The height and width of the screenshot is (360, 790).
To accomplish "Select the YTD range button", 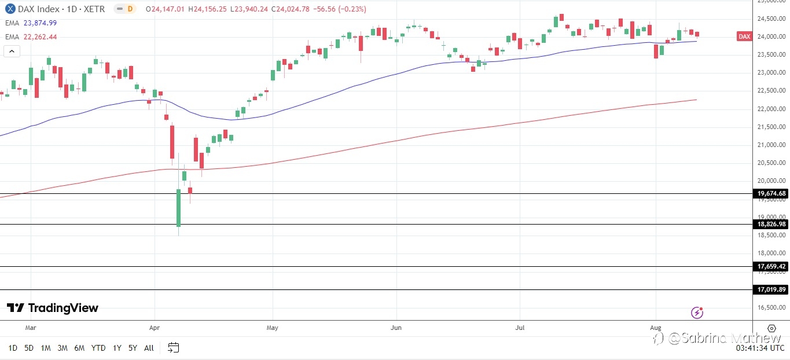I will coord(98,348).
